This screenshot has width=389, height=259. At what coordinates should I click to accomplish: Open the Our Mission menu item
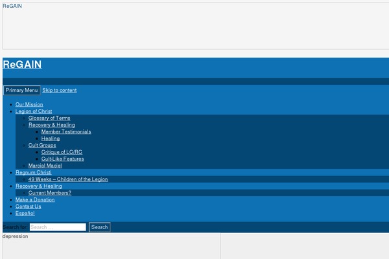pos(29,104)
